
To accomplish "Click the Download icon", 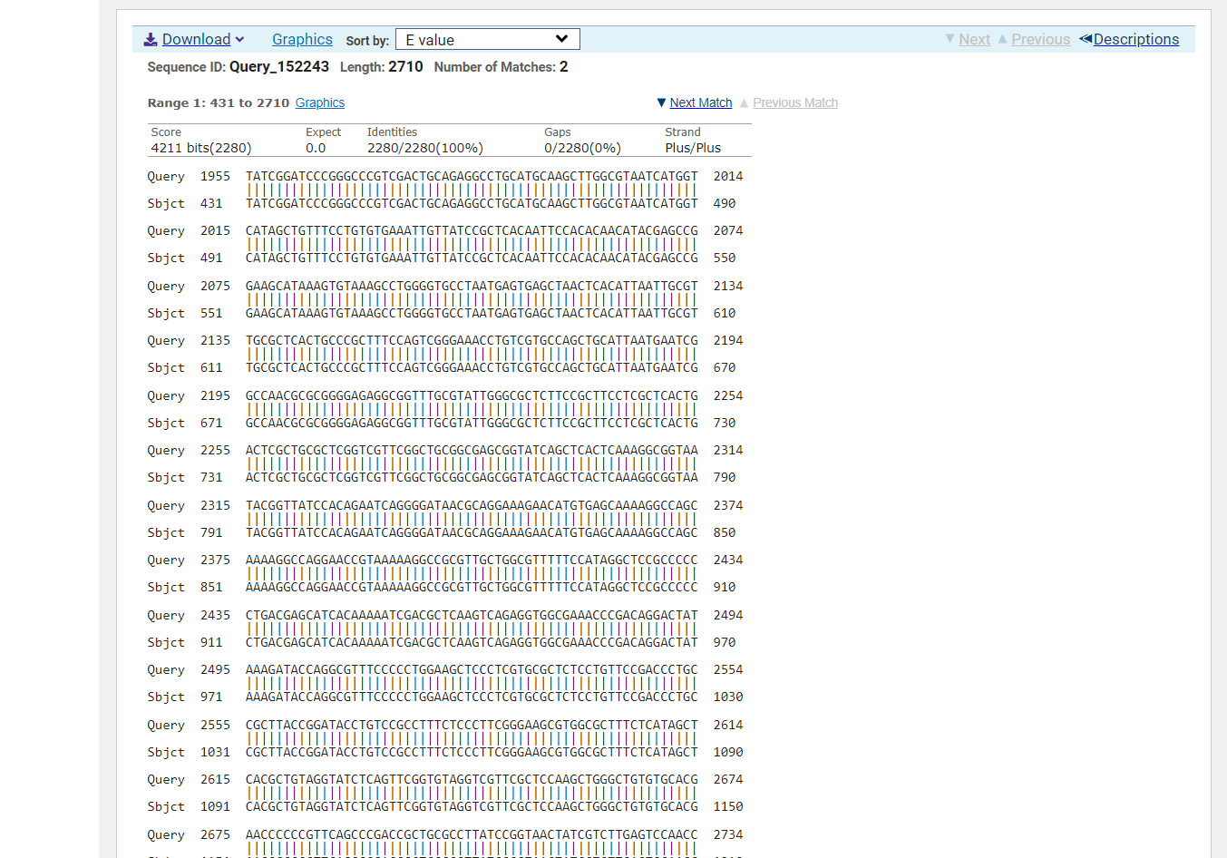I will pos(151,39).
